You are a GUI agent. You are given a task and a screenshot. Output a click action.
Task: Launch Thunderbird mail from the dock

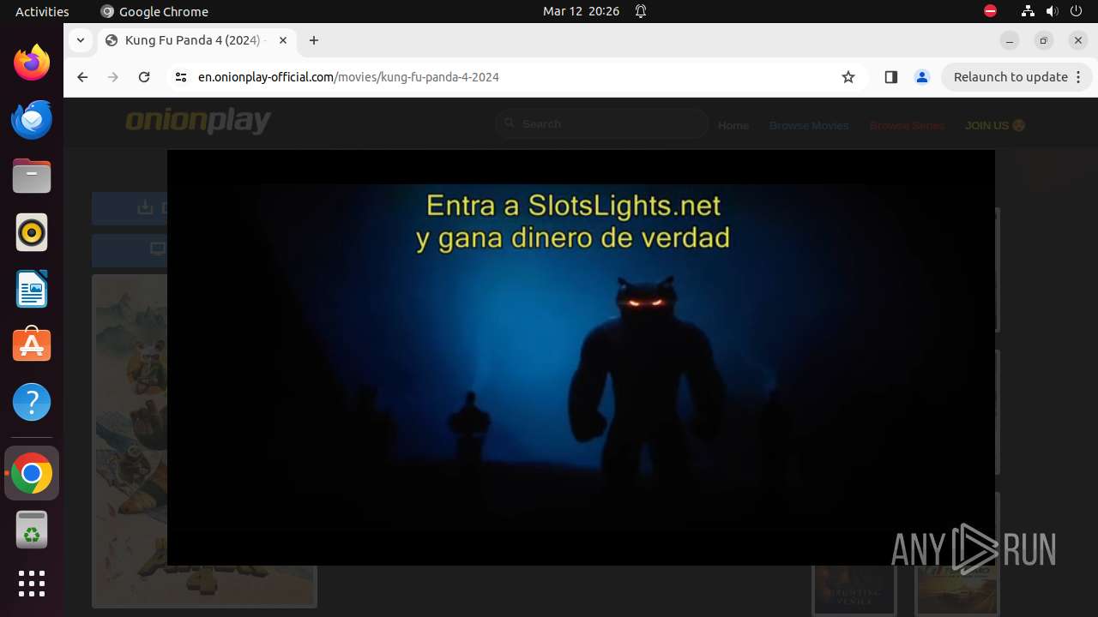[32, 119]
